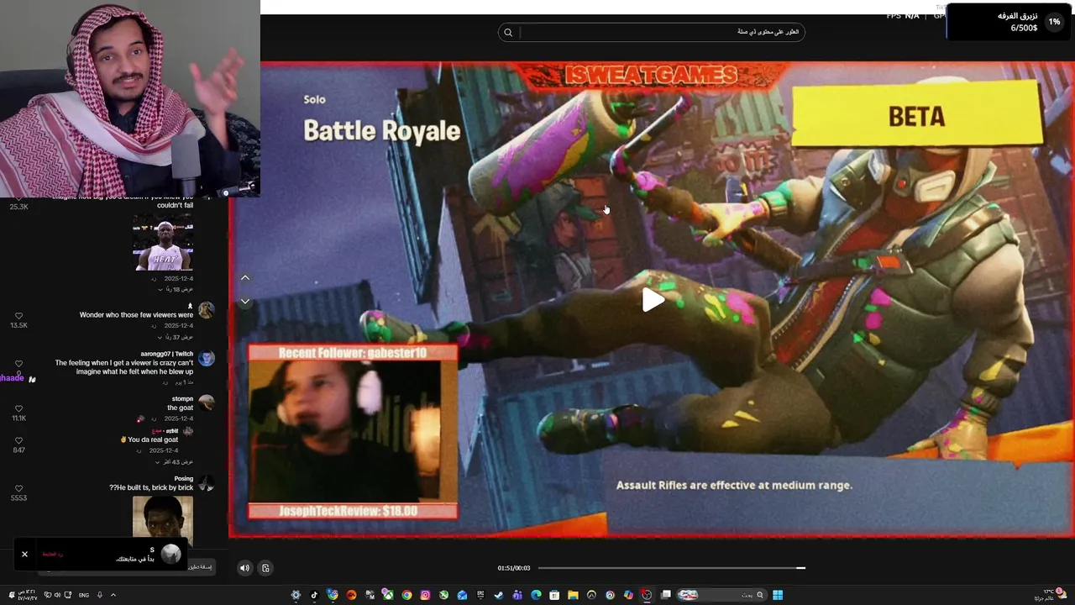Open system volume from the tray
Screen dimensions: 1075x605
pos(58,595)
